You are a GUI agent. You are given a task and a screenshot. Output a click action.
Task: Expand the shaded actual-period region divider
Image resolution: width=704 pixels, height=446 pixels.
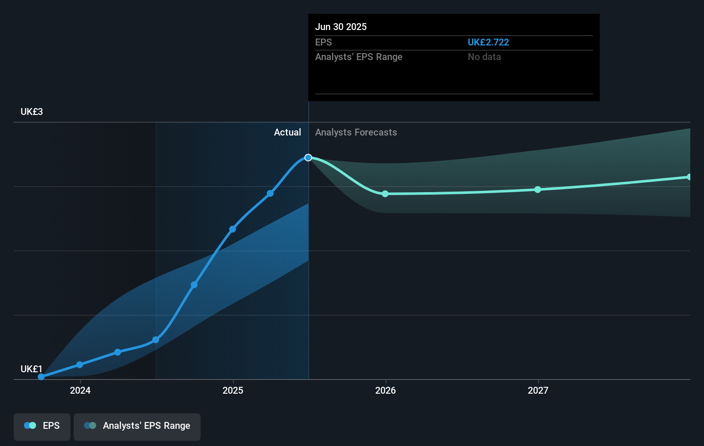click(308, 249)
